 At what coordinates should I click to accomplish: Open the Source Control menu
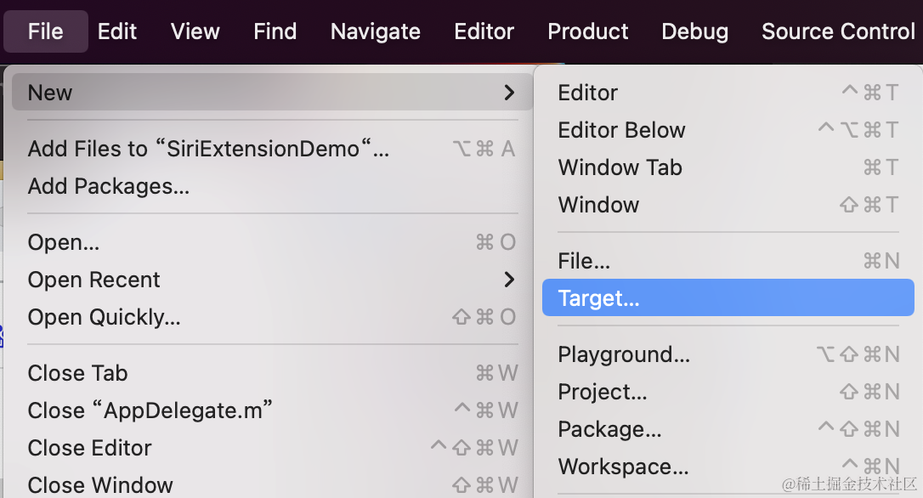[x=838, y=31]
